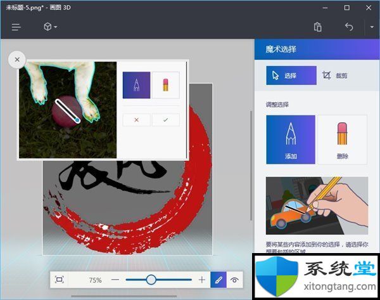380x300 pixels.
Task: Click the green checkmark confirm button
Action: click(x=166, y=119)
